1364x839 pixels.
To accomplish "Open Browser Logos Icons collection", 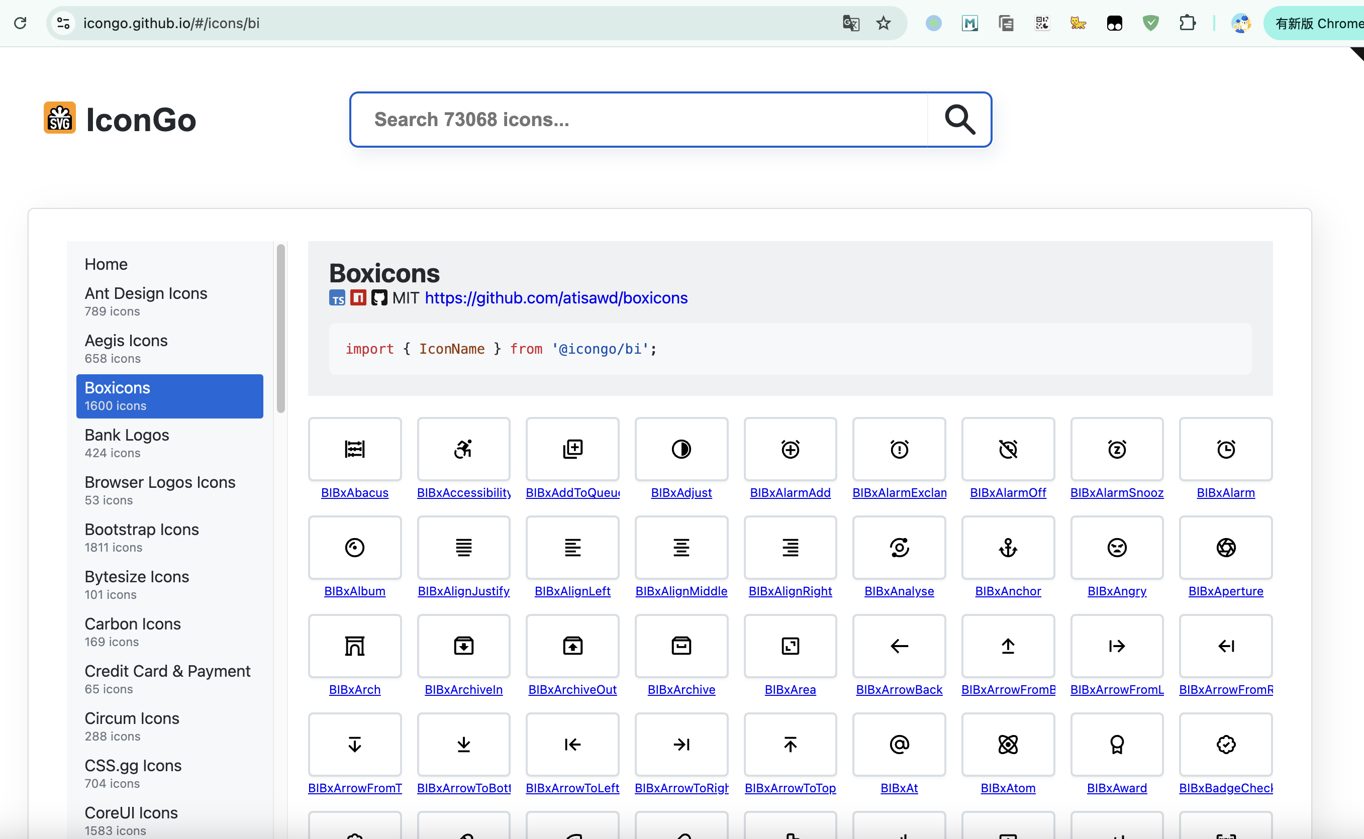I will [170, 490].
